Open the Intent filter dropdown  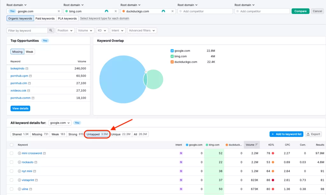coord(117,30)
